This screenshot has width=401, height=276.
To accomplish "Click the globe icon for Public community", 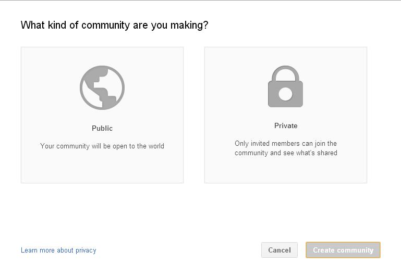I will coord(102,87).
